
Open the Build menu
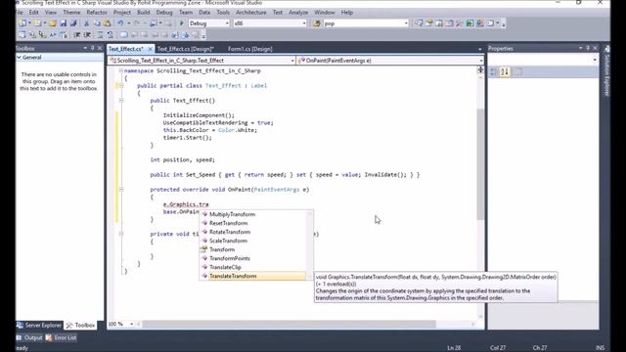(144, 13)
